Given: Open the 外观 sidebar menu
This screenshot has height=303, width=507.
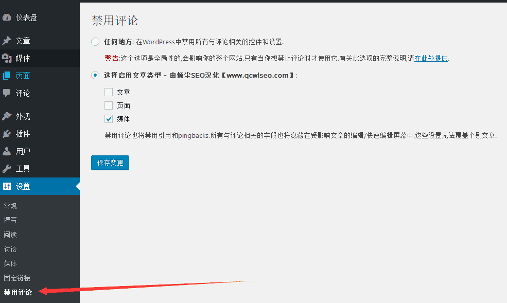Looking at the screenshot, I should click(x=40, y=116).
